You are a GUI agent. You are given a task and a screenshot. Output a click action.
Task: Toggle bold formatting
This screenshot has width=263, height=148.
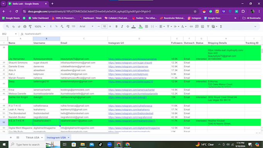click(x=116, y=27)
